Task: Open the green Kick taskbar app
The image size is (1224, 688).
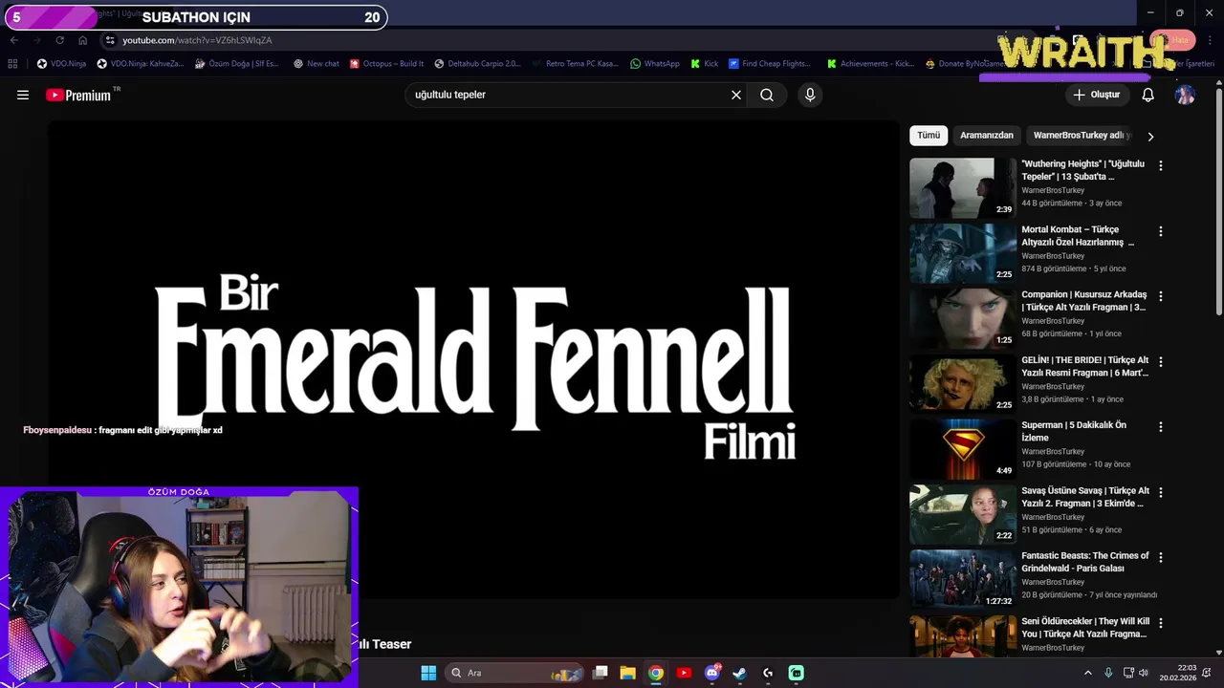Action: tap(797, 673)
